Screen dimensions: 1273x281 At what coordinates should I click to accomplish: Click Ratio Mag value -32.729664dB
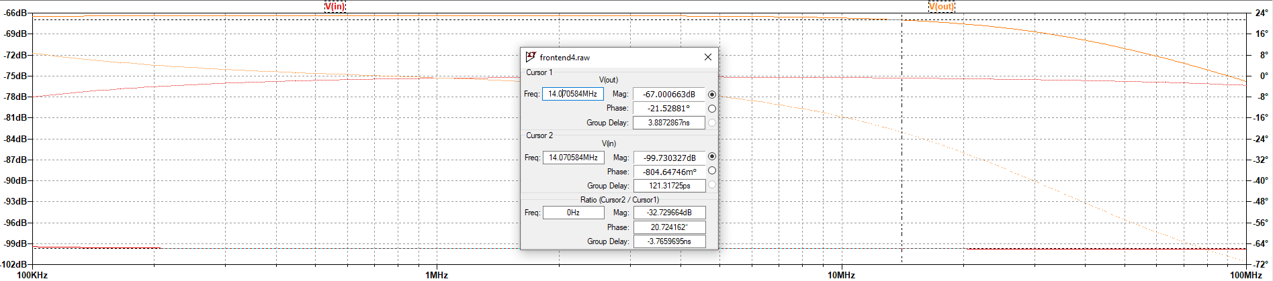click(x=670, y=213)
